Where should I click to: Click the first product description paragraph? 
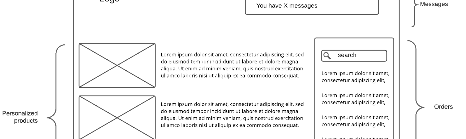(232, 65)
